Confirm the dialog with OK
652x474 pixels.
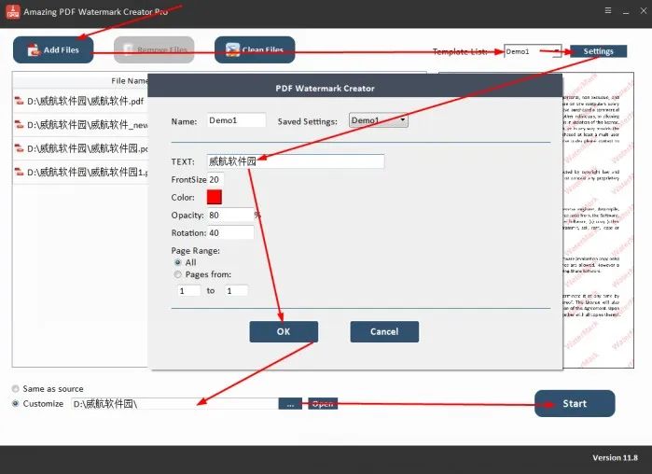[x=284, y=331]
